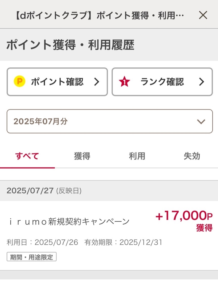Viewport: 218px width, 286px height.
Task: Tap the arrow beside ランク確認
Action: 201,82
